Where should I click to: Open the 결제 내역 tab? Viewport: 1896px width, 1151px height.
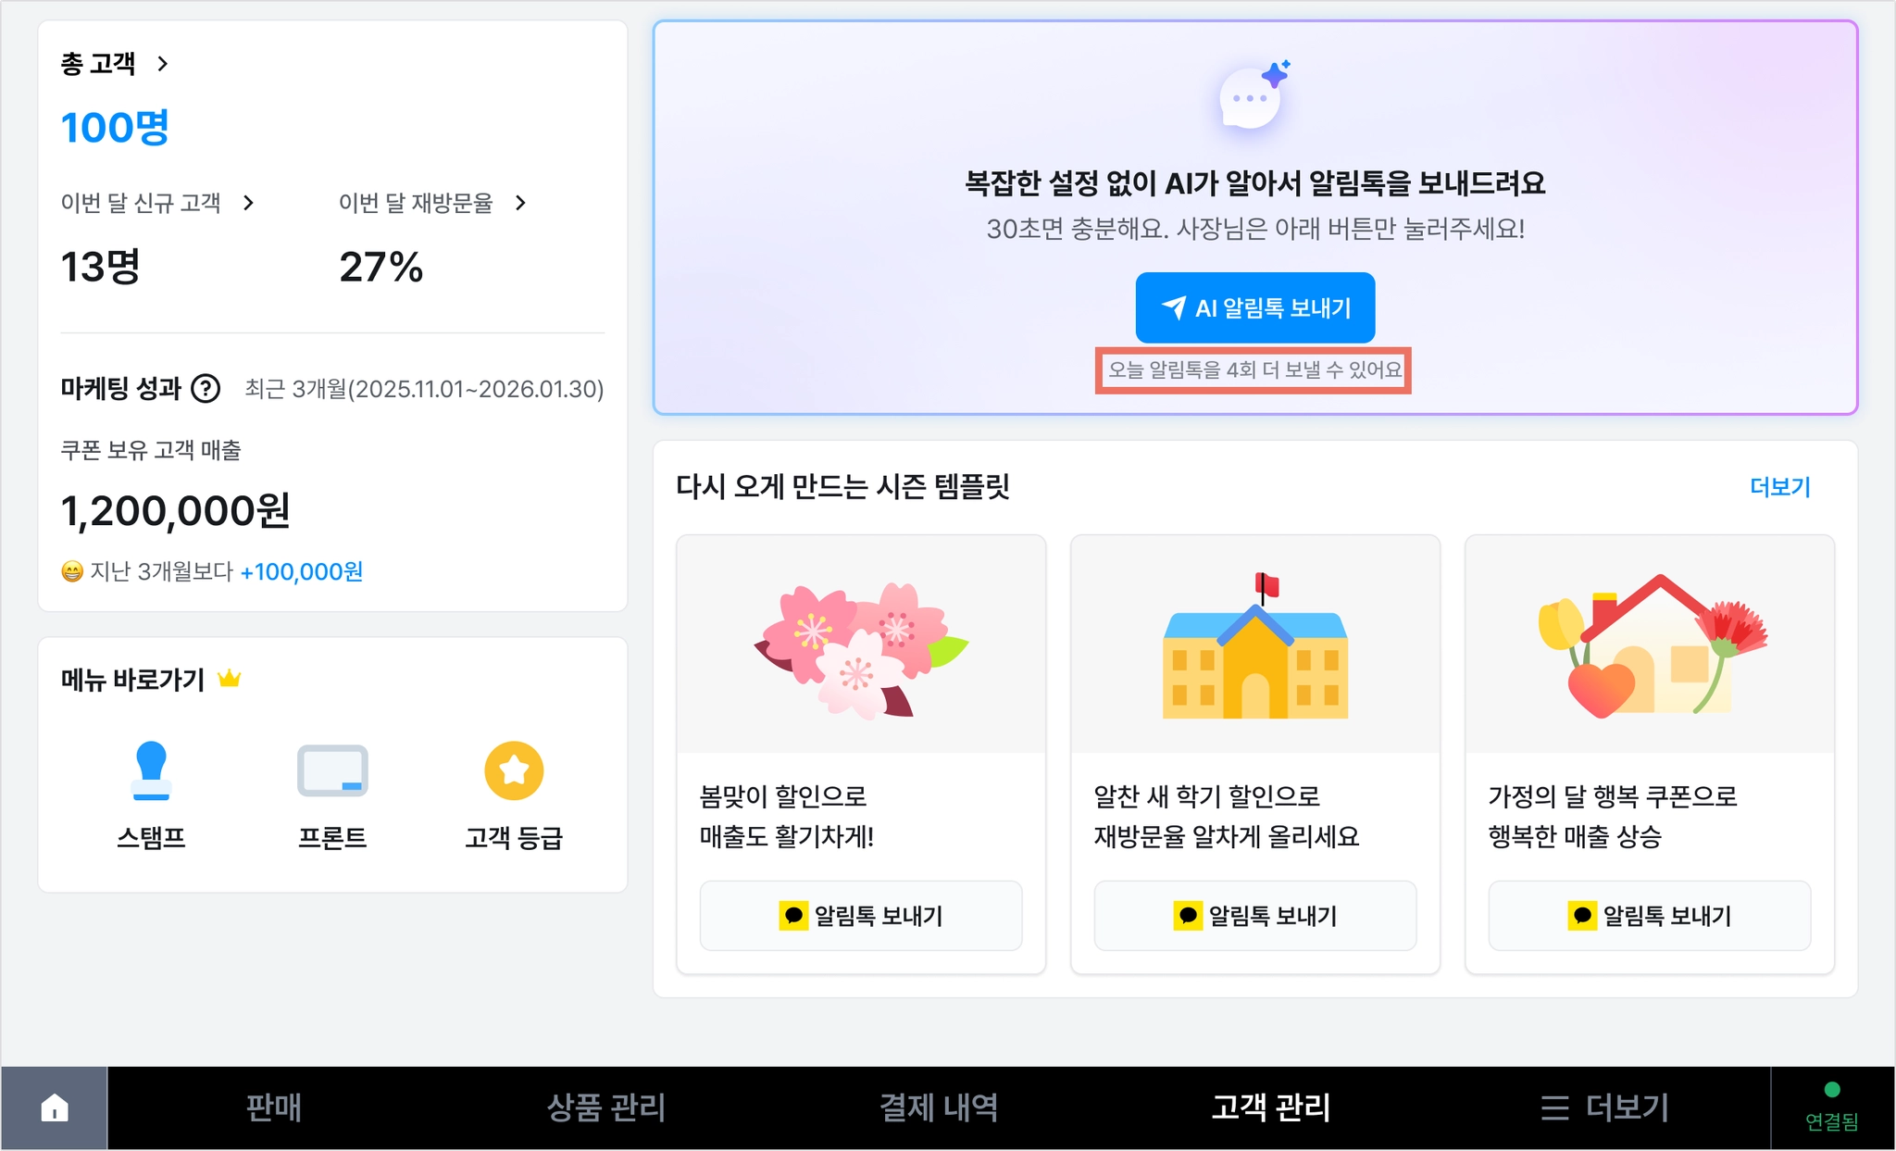point(939,1107)
